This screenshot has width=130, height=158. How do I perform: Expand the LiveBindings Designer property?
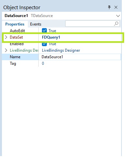(x=6, y=50)
